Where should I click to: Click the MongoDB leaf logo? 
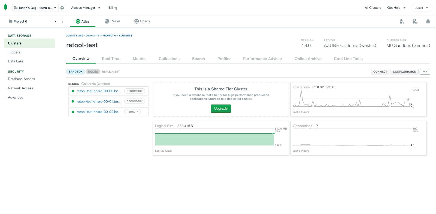pos(5,7)
